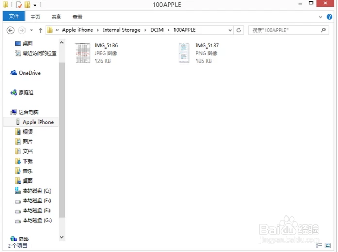Click the Properties quick access icon

coord(19,5)
